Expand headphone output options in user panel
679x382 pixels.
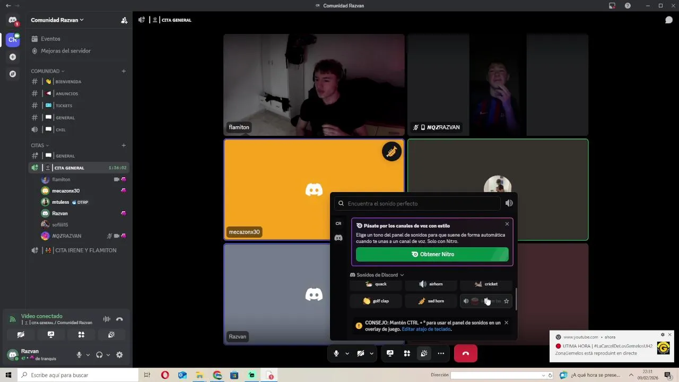tap(108, 355)
